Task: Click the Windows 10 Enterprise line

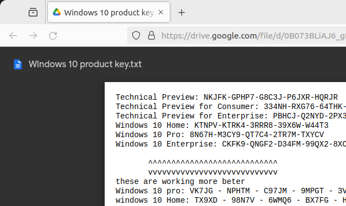Action: pos(231,144)
